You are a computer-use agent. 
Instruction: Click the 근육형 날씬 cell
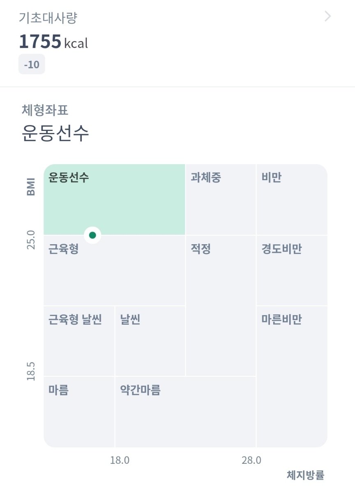tap(79, 341)
